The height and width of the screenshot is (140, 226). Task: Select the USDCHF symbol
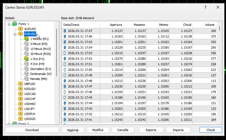[30, 99]
